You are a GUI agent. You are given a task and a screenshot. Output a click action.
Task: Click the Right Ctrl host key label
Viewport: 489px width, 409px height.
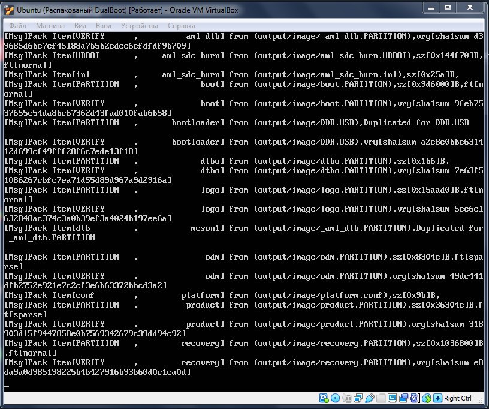click(x=457, y=398)
